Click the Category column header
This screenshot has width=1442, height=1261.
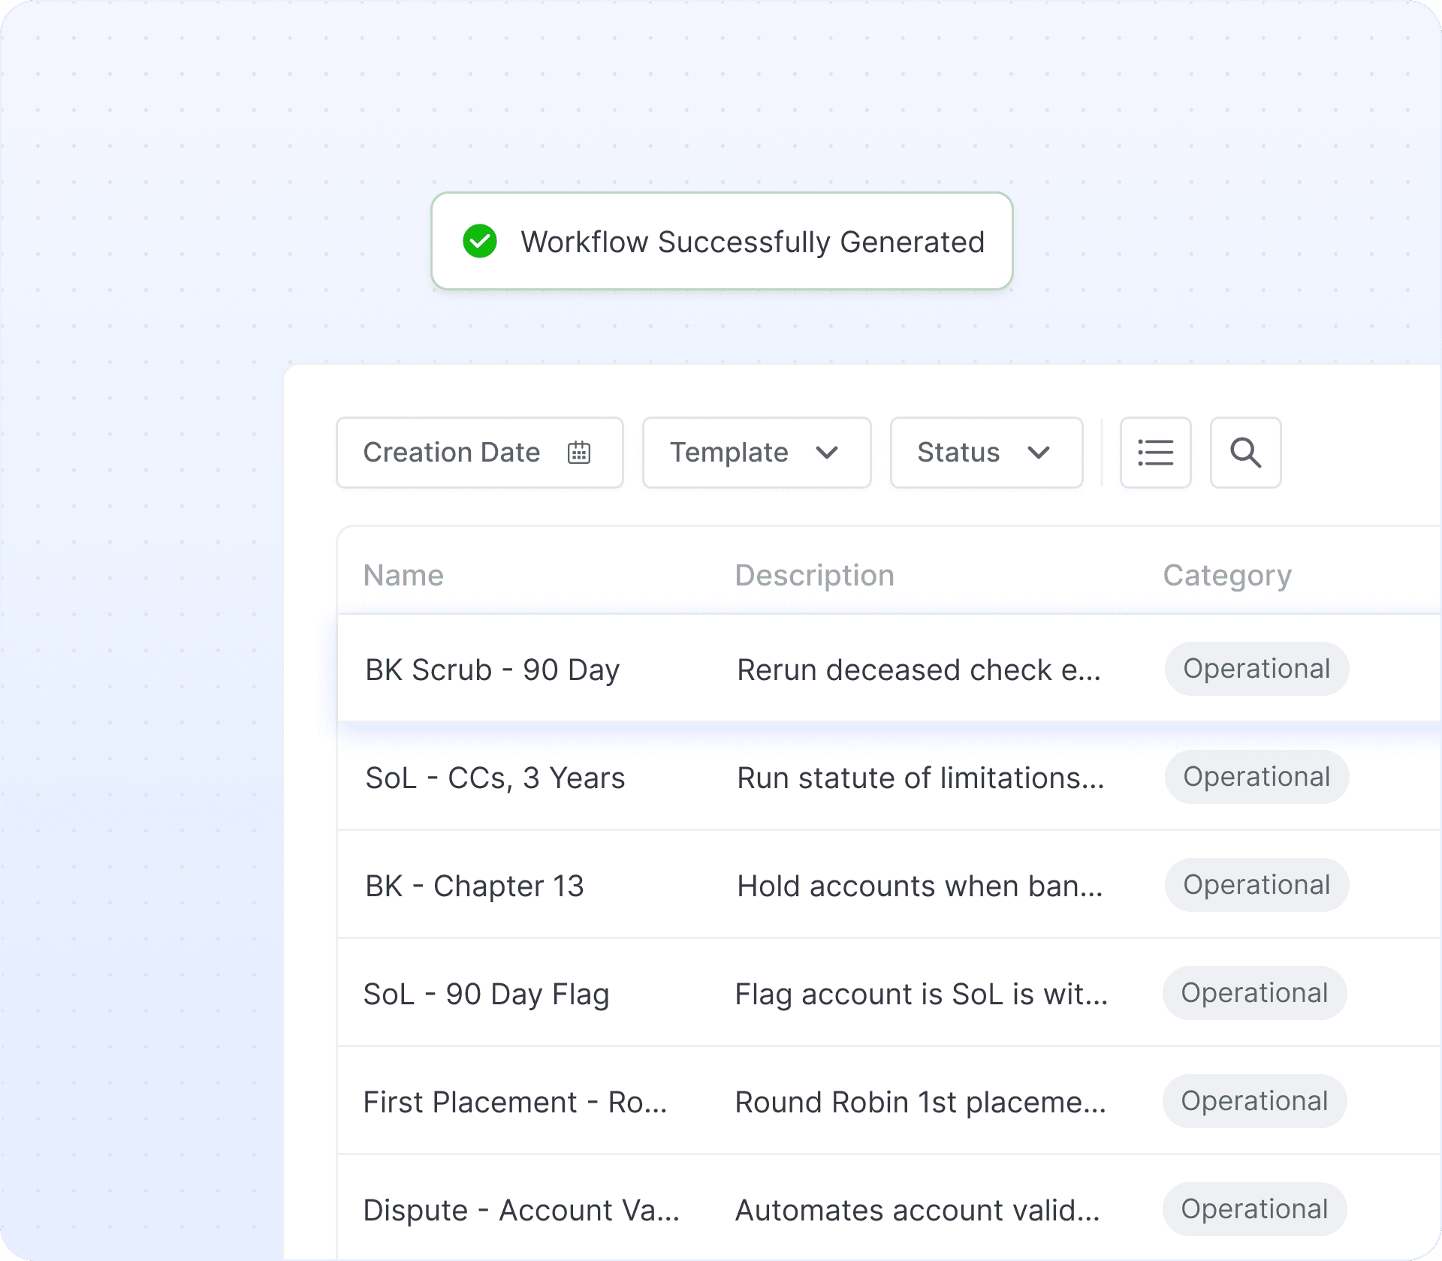pos(1227,576)
